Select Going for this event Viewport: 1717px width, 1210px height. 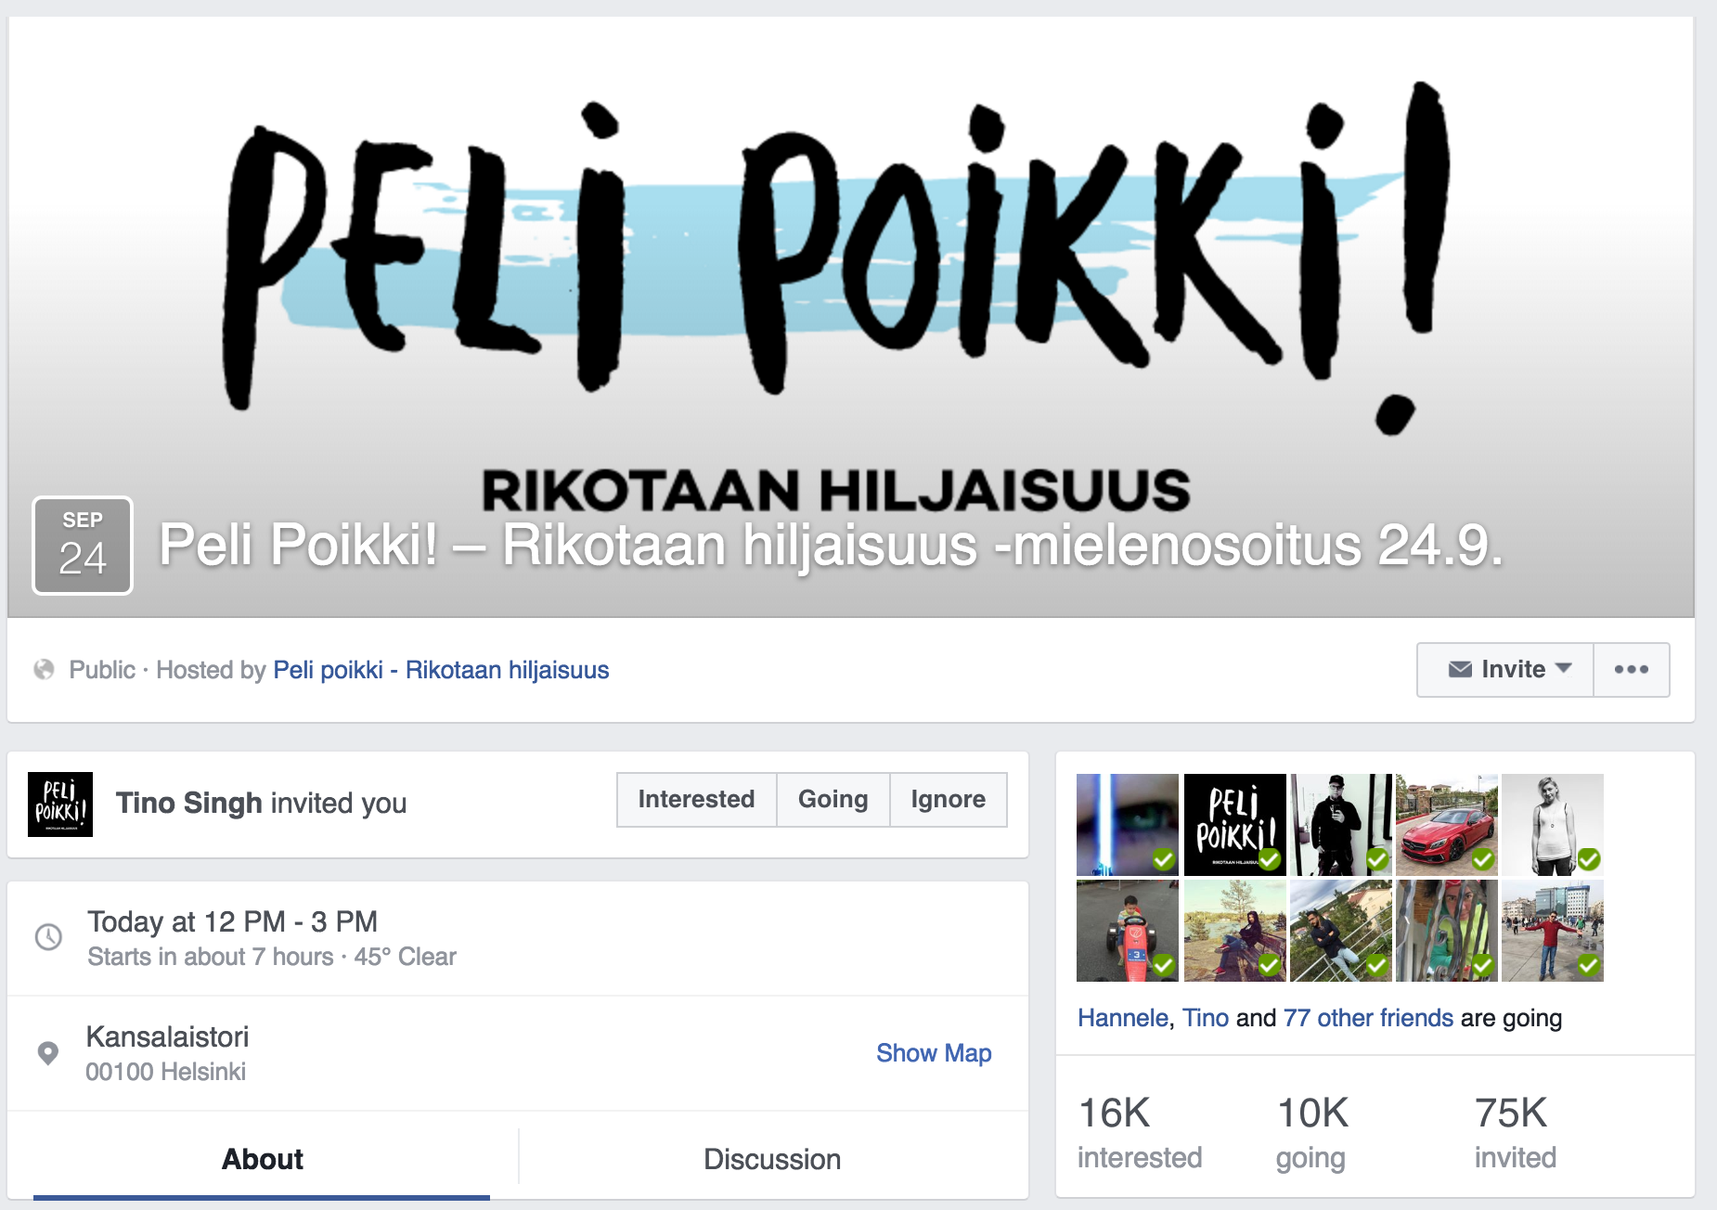pos(833,799)
